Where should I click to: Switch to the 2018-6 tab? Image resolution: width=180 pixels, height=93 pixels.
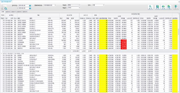pos(8,12)
